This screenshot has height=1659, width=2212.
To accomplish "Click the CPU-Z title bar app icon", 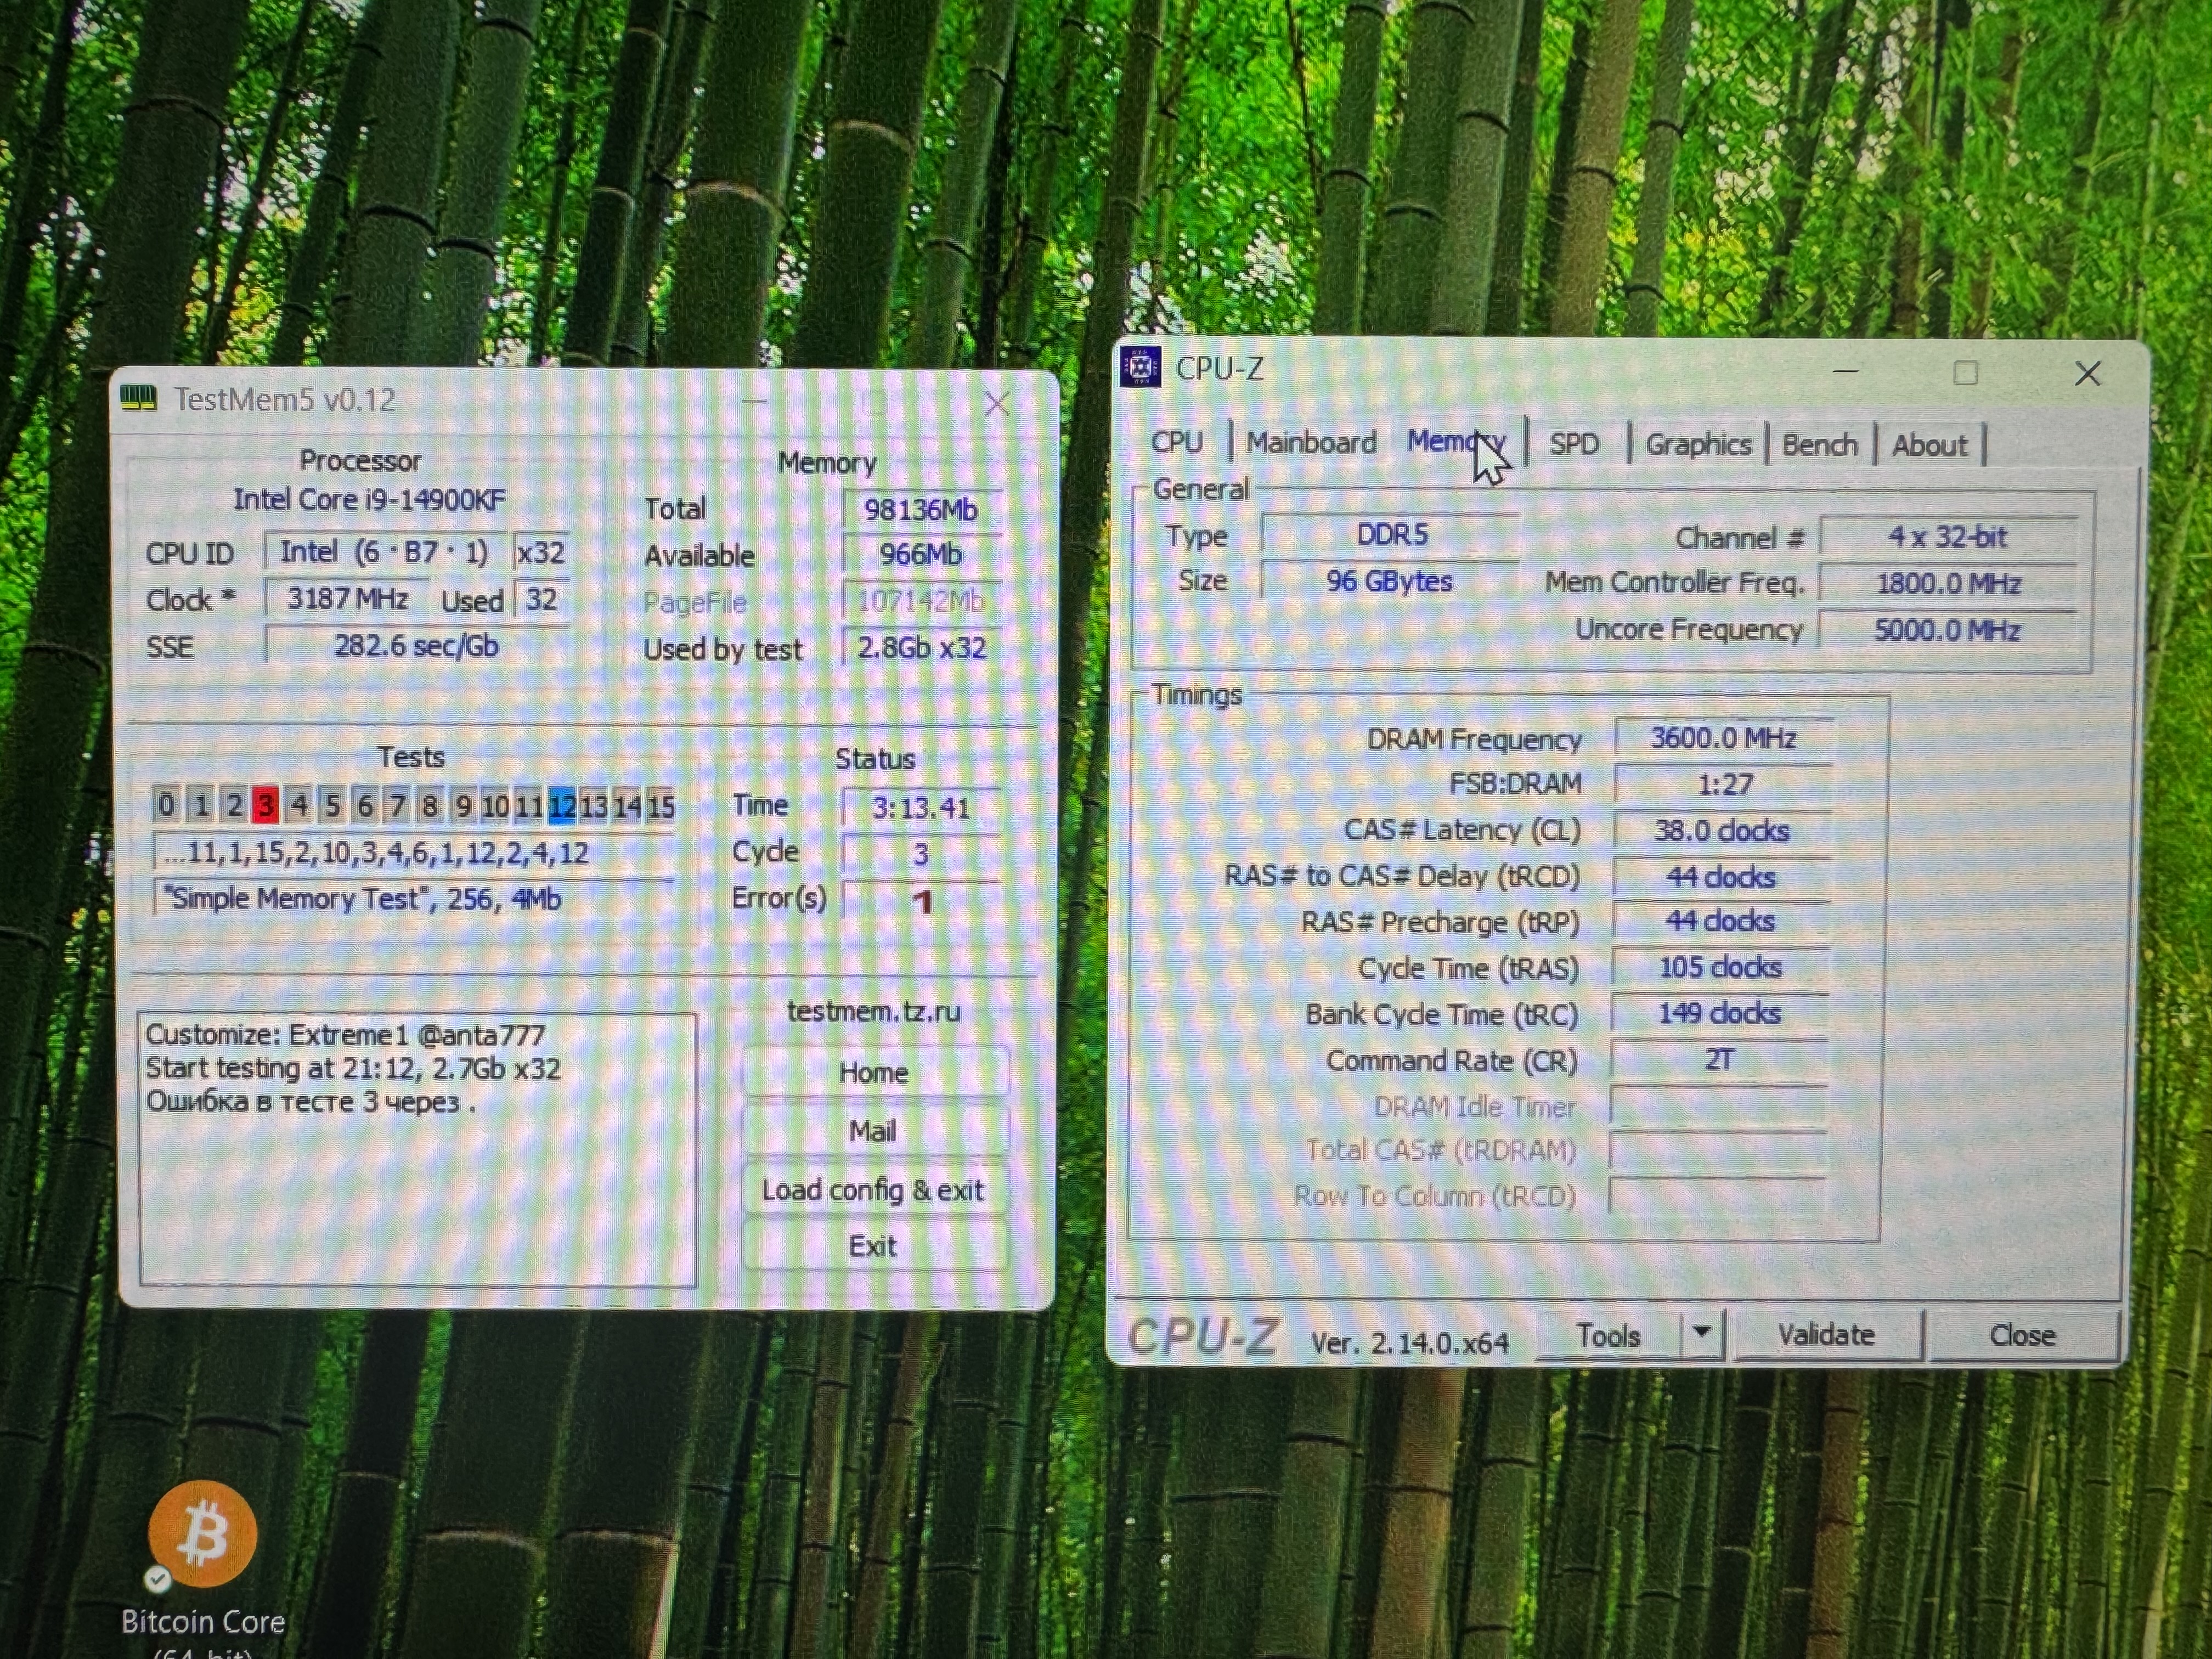I will click(1140, 367).
